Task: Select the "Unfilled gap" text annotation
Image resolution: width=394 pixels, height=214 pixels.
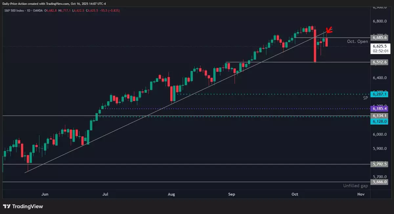Action: (355, 186)
